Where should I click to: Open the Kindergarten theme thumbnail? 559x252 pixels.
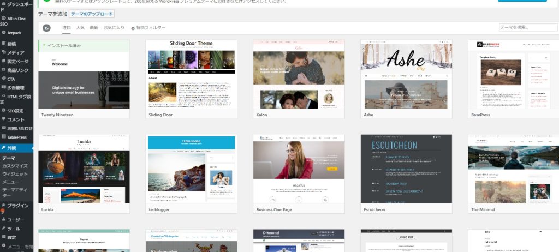click(192, 241)
